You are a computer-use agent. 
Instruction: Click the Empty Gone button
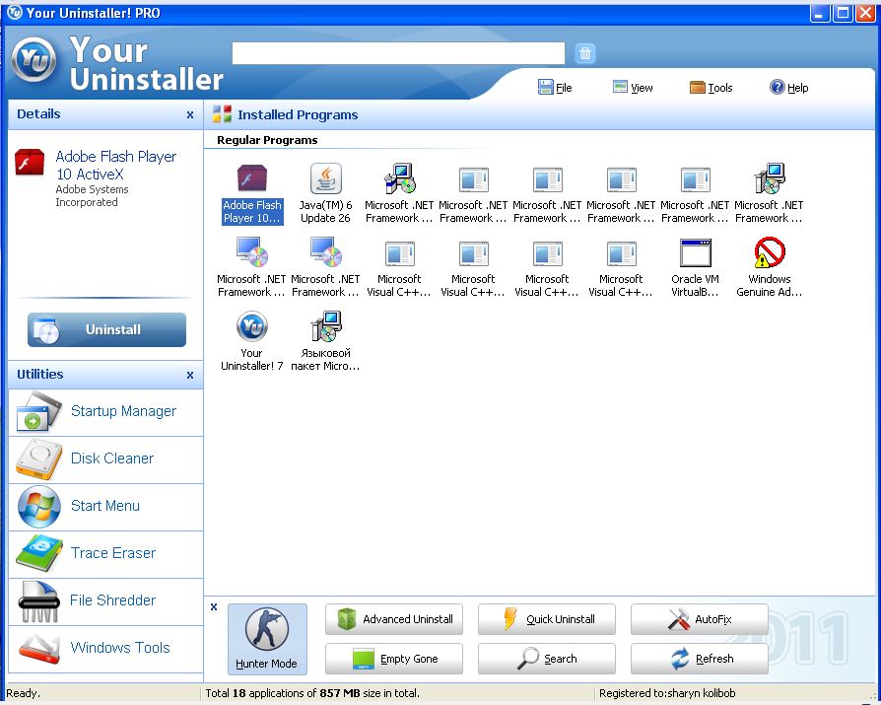coord(394,659)
